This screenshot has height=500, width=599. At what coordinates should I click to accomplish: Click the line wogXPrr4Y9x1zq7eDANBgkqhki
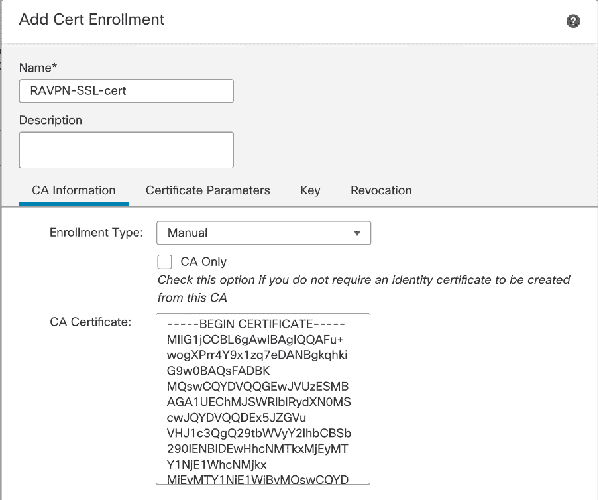[x=257, y=355]
